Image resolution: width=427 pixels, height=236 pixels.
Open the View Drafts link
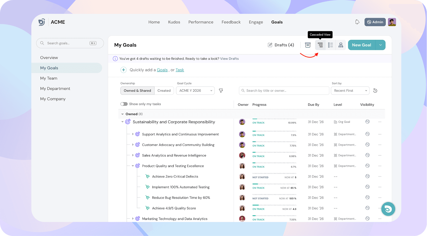[x=229, y=59]
